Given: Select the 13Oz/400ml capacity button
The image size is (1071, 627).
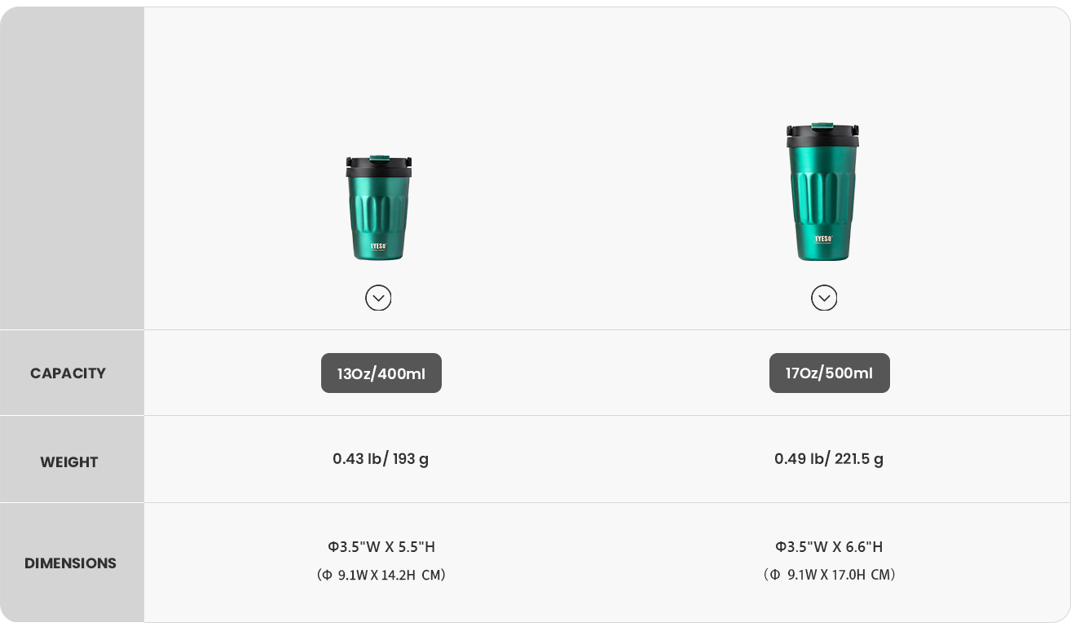Looking at the screenshot, I should click(x=381, y=373).
